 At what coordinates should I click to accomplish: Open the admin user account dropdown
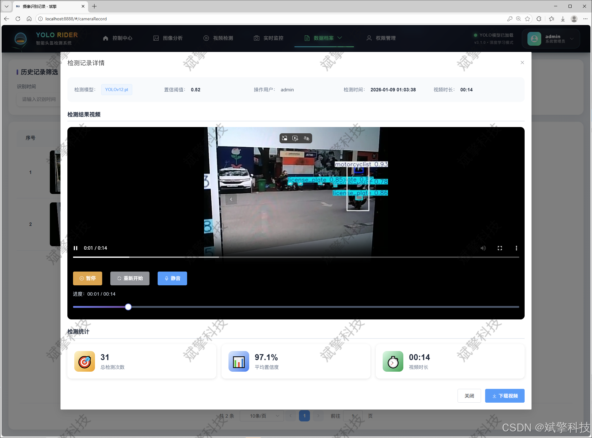click(x=551, y=39)
